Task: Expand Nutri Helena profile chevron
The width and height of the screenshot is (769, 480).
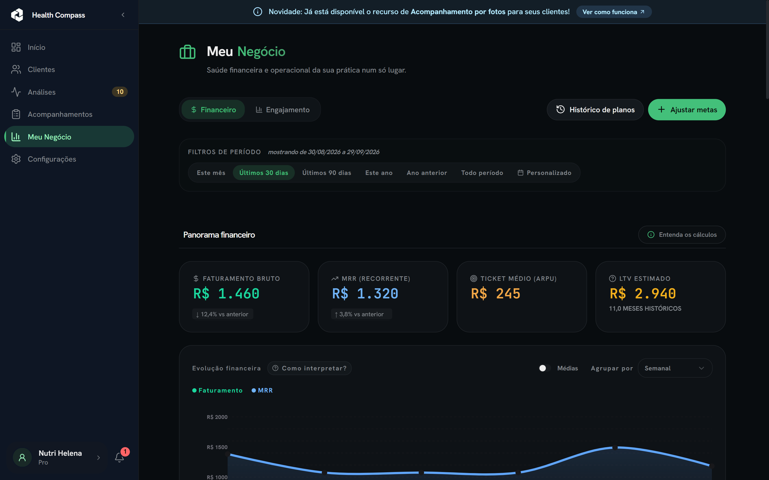Action: (x=99, y=457)
